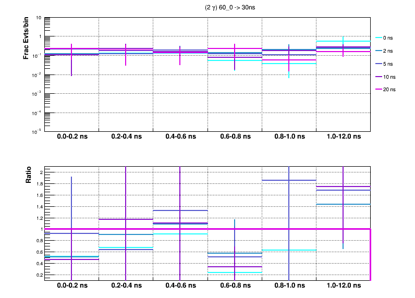Click '0.8-1.0 ns' label under Frac Evts plot
415x298 pixels.
288,136
